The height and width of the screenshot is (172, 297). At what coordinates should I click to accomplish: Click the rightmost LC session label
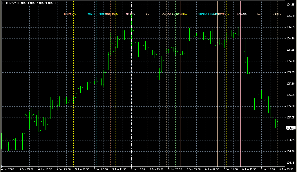coord(259,14)
